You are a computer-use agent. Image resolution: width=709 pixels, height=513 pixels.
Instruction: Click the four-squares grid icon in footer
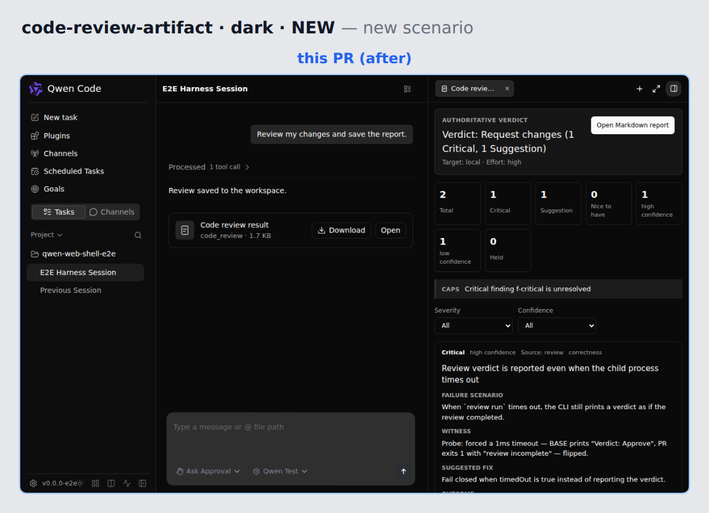pyautogui.click(x=95, y=483)
